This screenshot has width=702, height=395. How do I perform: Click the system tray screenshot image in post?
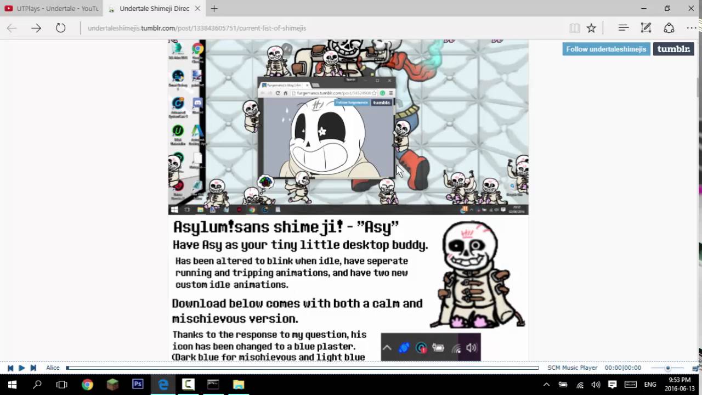[x=431, y=347]
